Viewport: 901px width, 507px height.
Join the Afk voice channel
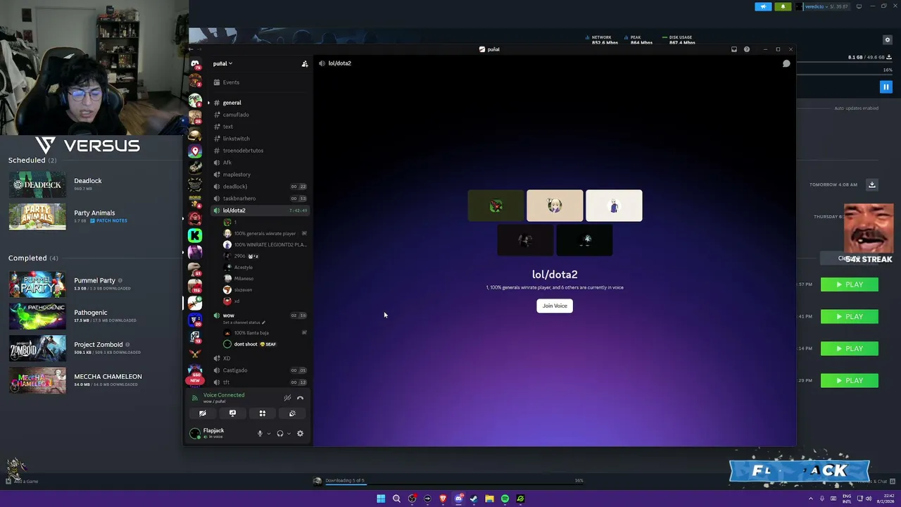pyautogui.click(x=260, y=163)
